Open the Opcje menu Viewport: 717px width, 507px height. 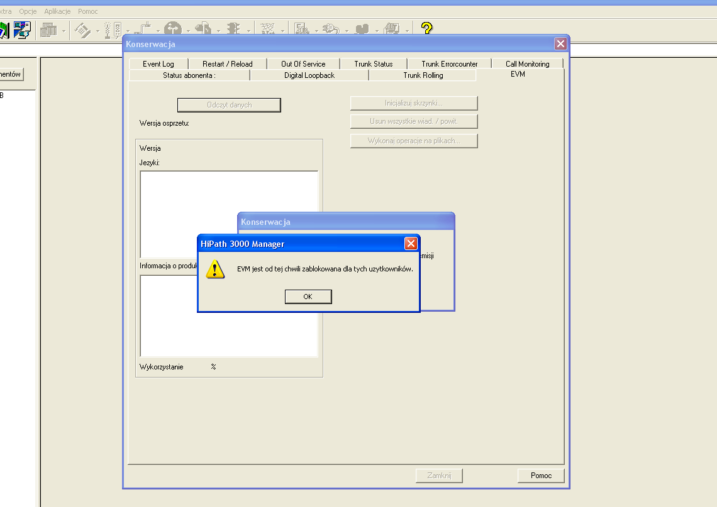point(28,11)
